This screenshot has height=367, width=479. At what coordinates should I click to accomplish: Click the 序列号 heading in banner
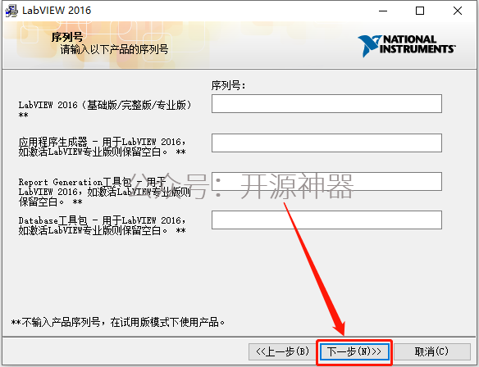67,37
